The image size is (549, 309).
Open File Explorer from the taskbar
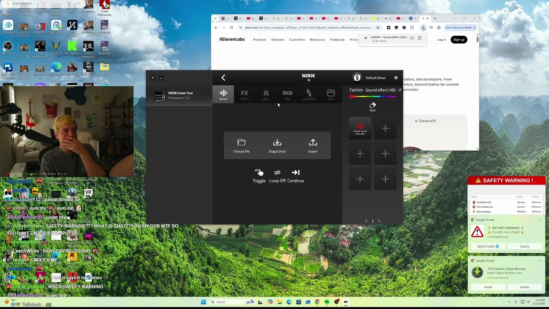coord(280,302)
